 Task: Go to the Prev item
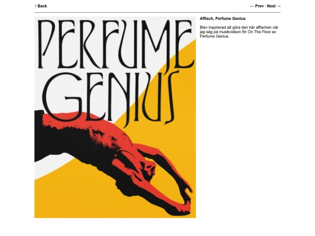point(260,6)
